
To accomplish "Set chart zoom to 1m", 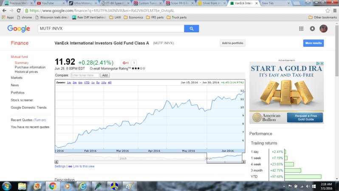I will click(69, 83).
